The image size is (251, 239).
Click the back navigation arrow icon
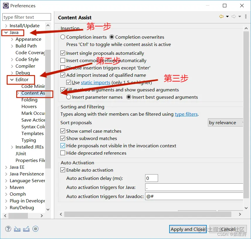tap(221, 16)
